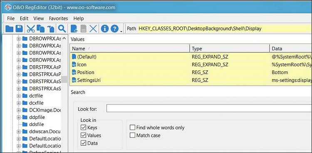Click the new value document icon
This screenshot has height=153, width=312.
(74, 29)
